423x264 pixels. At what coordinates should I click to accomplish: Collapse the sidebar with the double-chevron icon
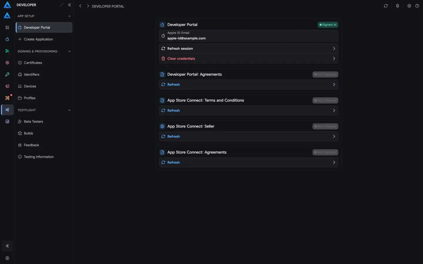tap(70, 5)
